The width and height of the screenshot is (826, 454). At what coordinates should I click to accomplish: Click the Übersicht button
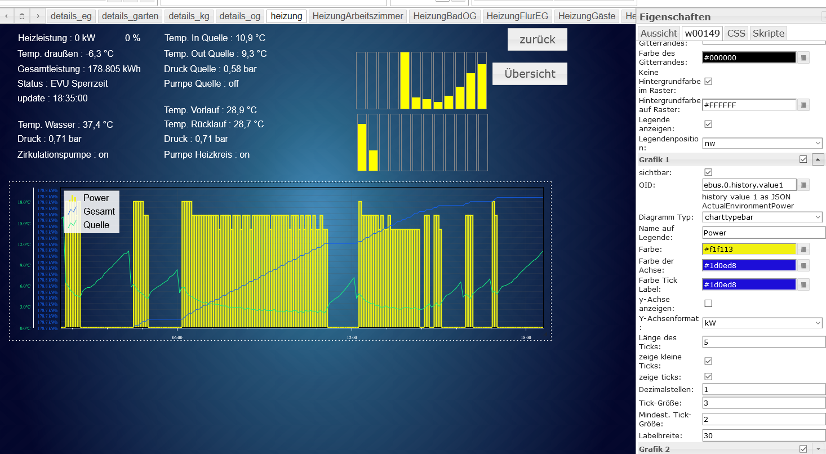coord(530,74)
